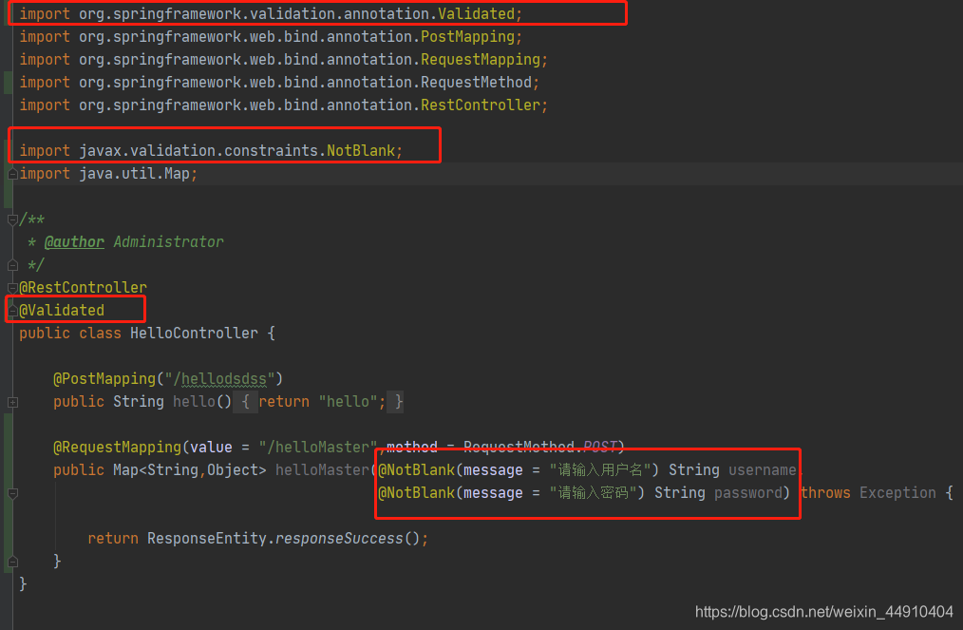Open the @author link in the comment
Viewport: 963px width, 630px height.
coord(74,241)
